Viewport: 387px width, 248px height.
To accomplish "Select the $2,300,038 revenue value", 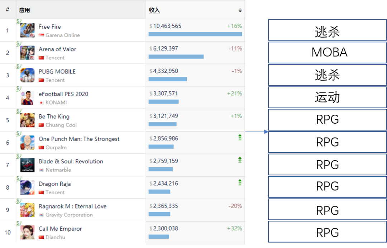I will [164, 229].
